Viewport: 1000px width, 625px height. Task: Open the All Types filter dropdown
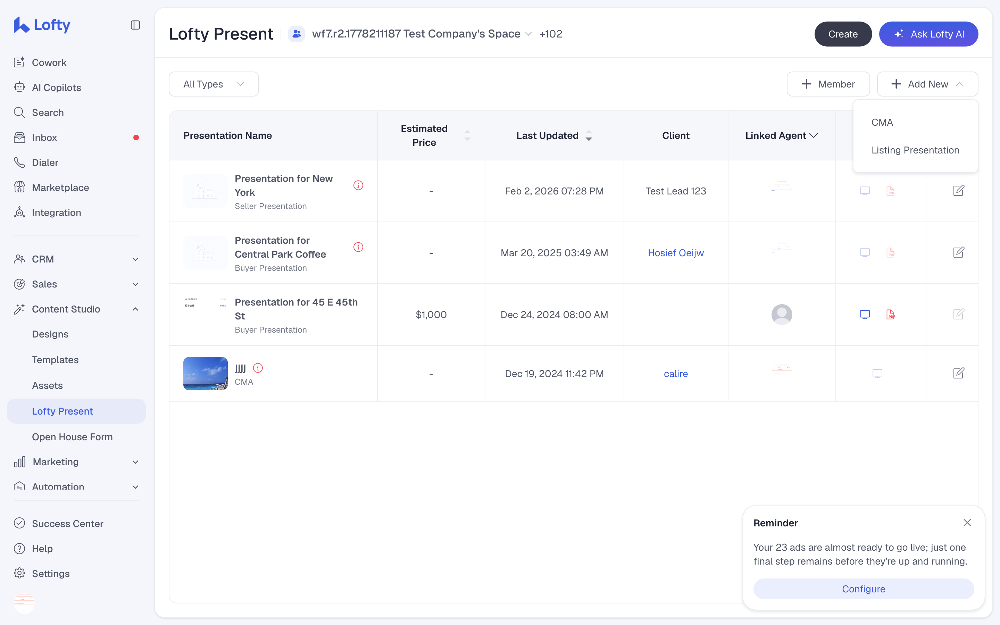pyautogui.click(x=214, y=84)
